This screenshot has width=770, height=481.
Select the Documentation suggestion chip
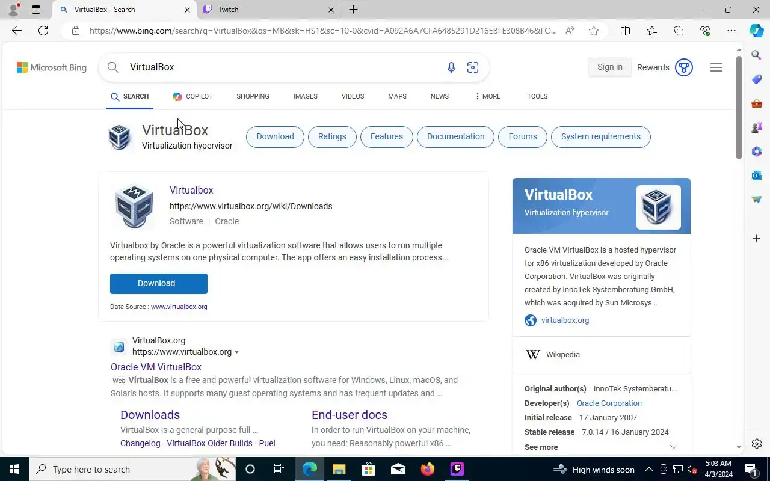(x=455, y=136)
